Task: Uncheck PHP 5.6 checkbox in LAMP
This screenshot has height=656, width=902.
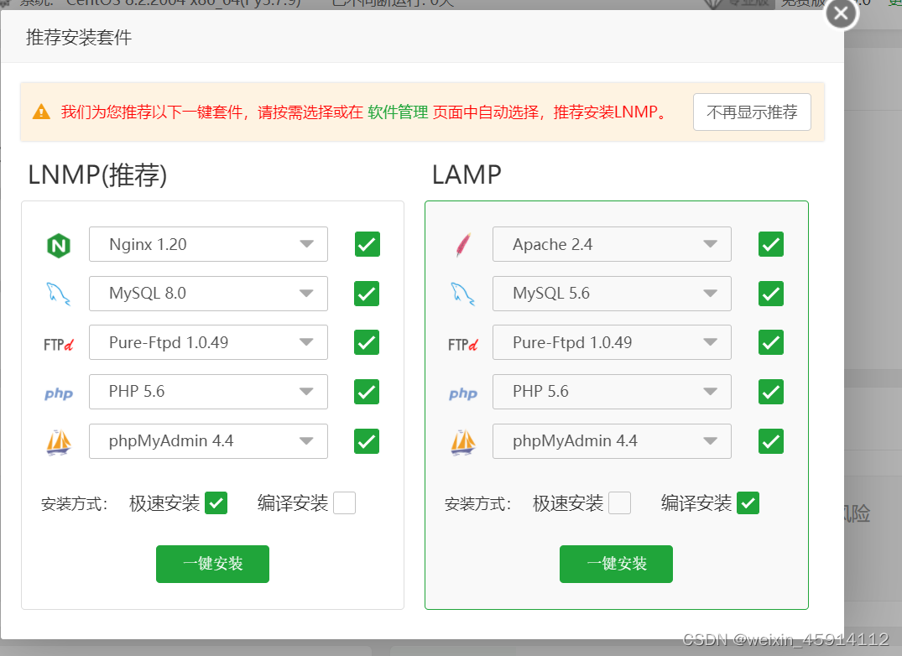Action: pyautogui.click(x=771, y=392)
